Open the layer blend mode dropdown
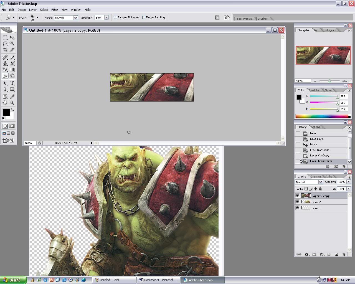Image resolution: width=355 pixels, height=284 pixels. pos(321,182)
